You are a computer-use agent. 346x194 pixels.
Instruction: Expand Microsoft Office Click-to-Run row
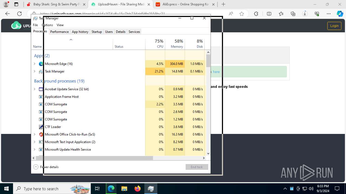[34, 134]
